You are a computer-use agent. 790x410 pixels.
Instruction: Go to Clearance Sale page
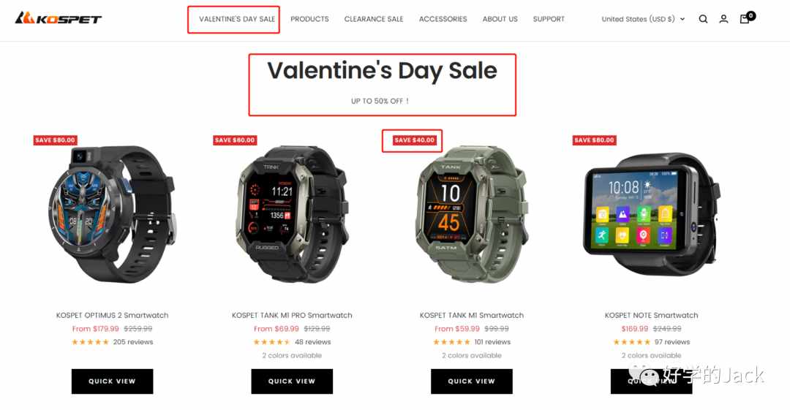tap(374, 19)
